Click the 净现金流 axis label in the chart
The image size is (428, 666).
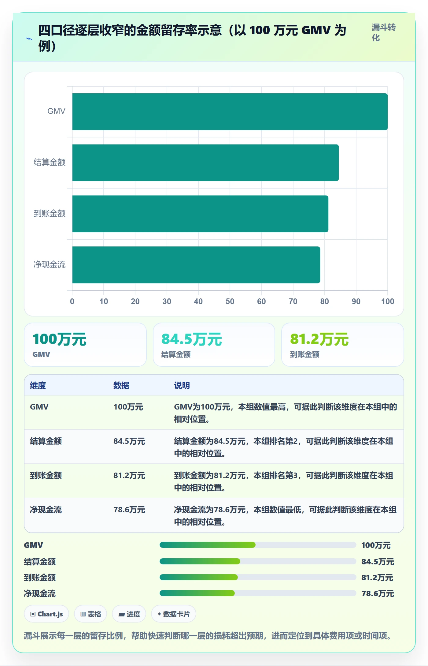(x=50, y=264)
